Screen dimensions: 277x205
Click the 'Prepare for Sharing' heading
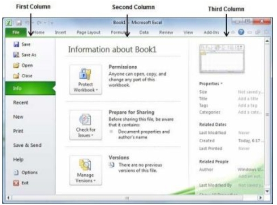[131, 112]
